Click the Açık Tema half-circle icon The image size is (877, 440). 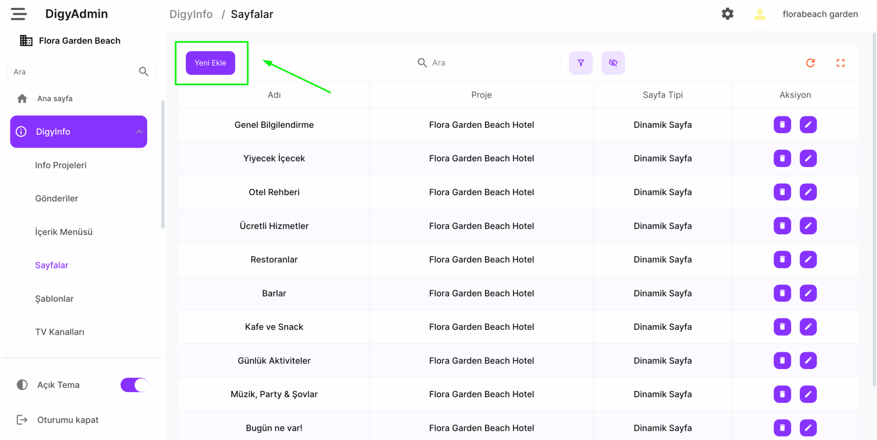22,385
